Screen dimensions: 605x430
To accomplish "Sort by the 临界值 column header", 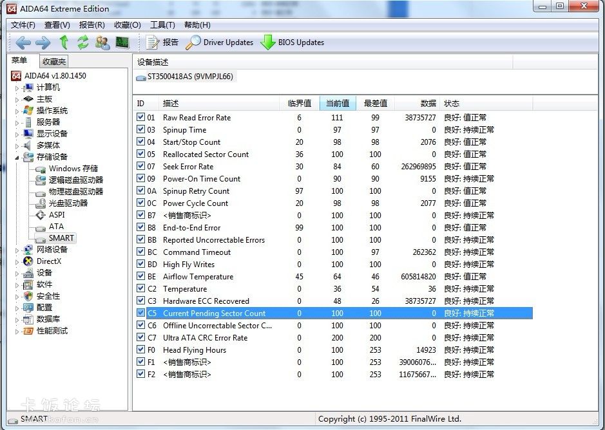I will tap(300, 104).
